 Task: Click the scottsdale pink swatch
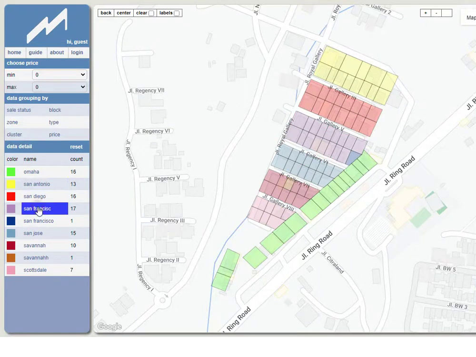tap(11, 270)
